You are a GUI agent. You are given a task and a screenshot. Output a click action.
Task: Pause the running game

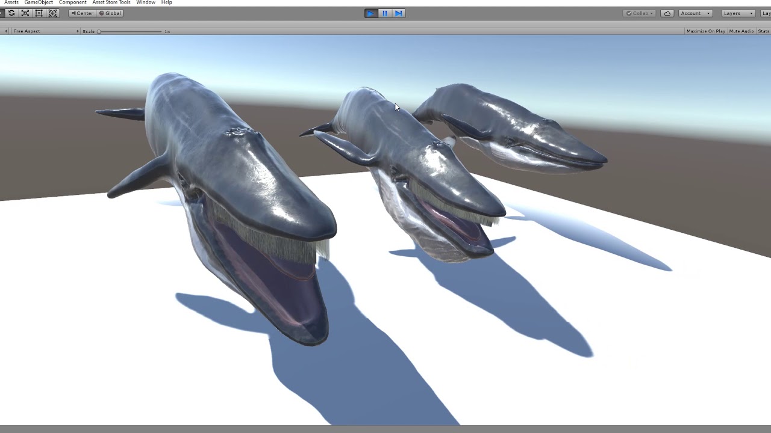click(385, 13)
